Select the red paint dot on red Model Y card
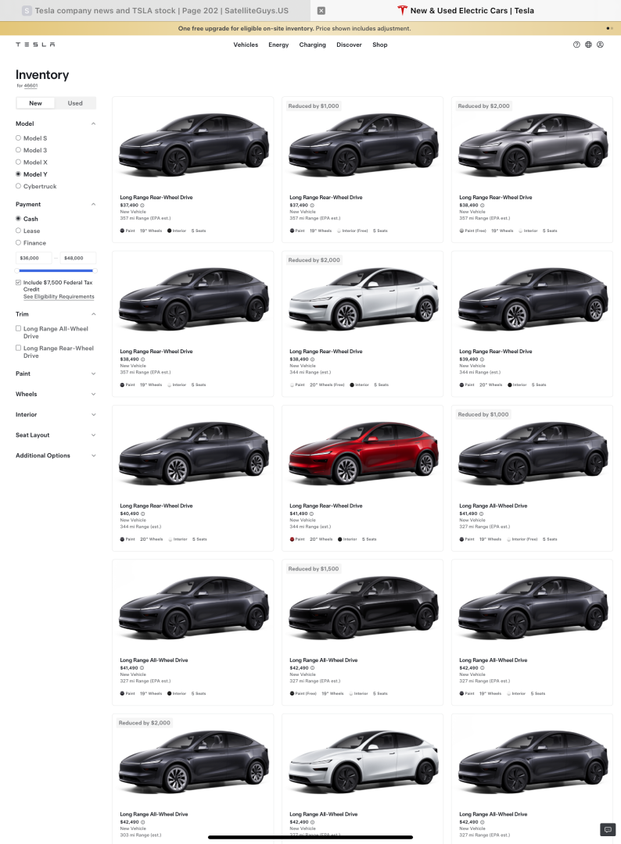Screen dimensions: 621x844 [x=292, y=538]
